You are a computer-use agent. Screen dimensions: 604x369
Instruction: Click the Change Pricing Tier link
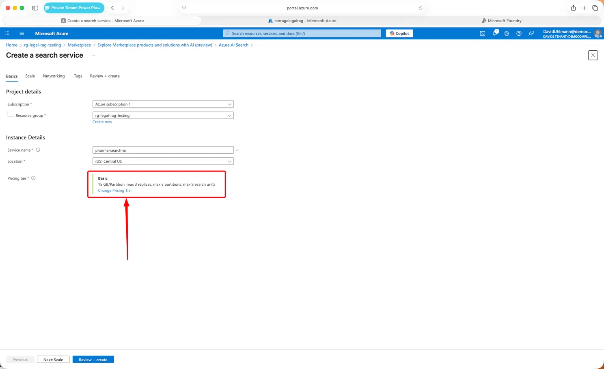[115, 191]
